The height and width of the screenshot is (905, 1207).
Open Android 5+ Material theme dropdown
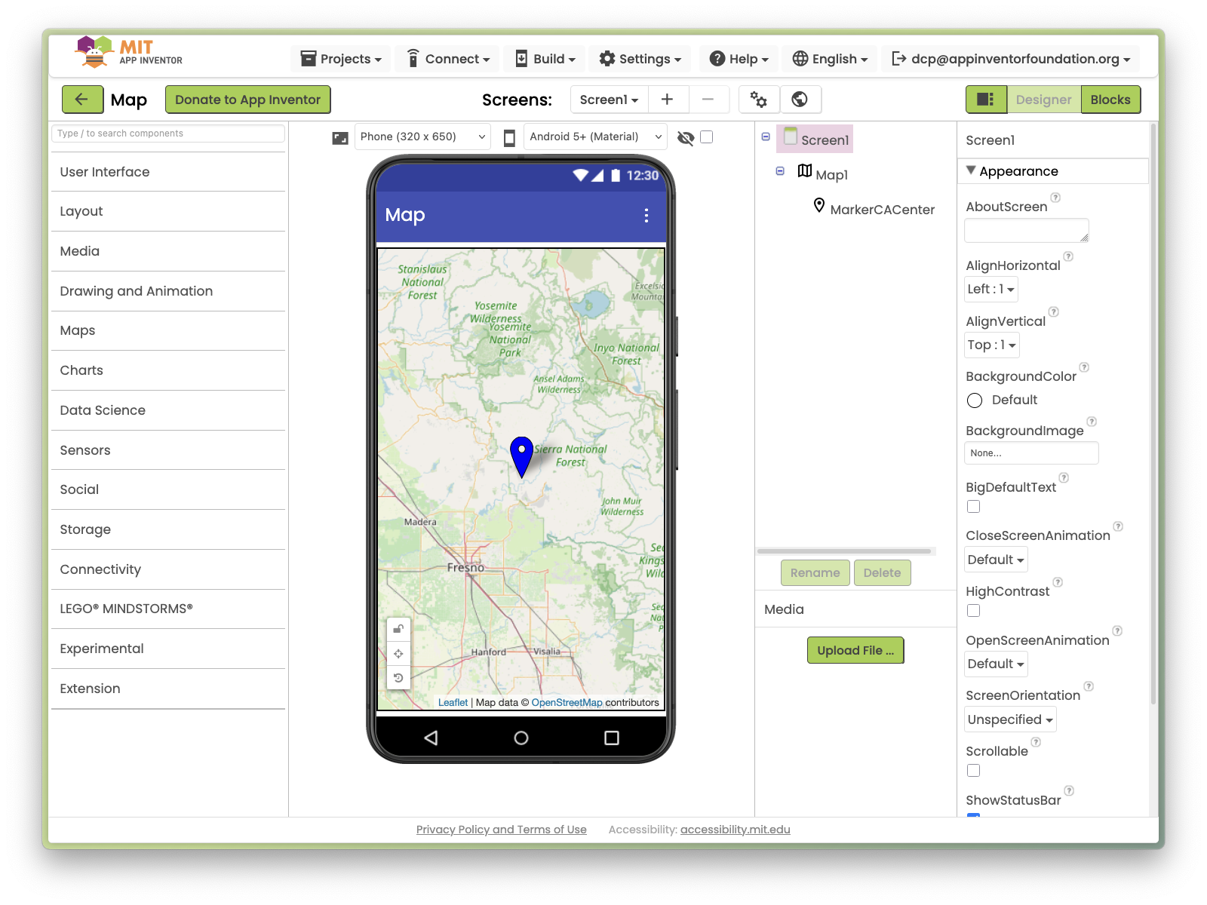595,137
